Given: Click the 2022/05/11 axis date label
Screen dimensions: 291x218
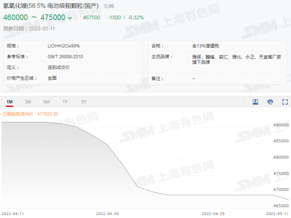Looking at the screenshot, I should click(x=278, y=214).
